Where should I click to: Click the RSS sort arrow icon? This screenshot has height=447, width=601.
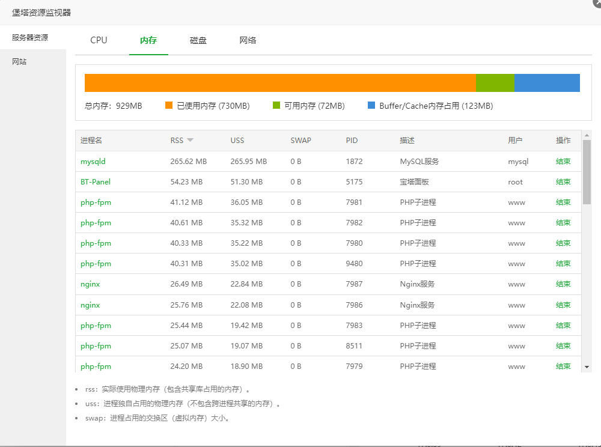tap(190, 140)
